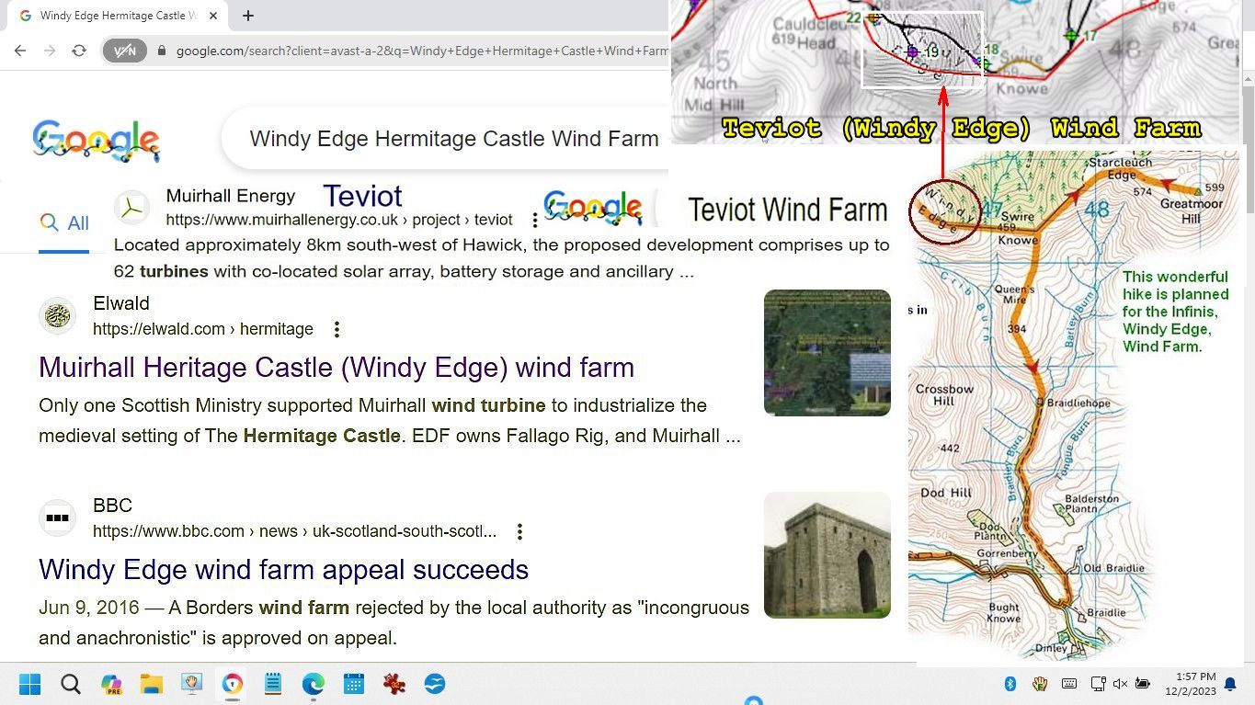Click the Muirhall Energy site favicon

click(x=131, y=208)
